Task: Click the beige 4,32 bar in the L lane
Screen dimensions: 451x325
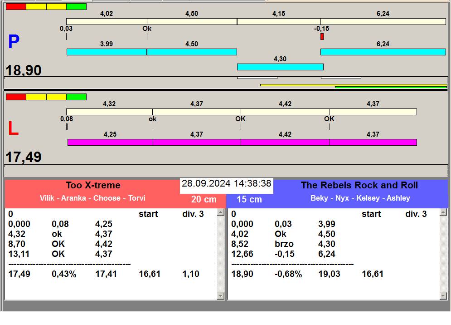Action: 109,112
